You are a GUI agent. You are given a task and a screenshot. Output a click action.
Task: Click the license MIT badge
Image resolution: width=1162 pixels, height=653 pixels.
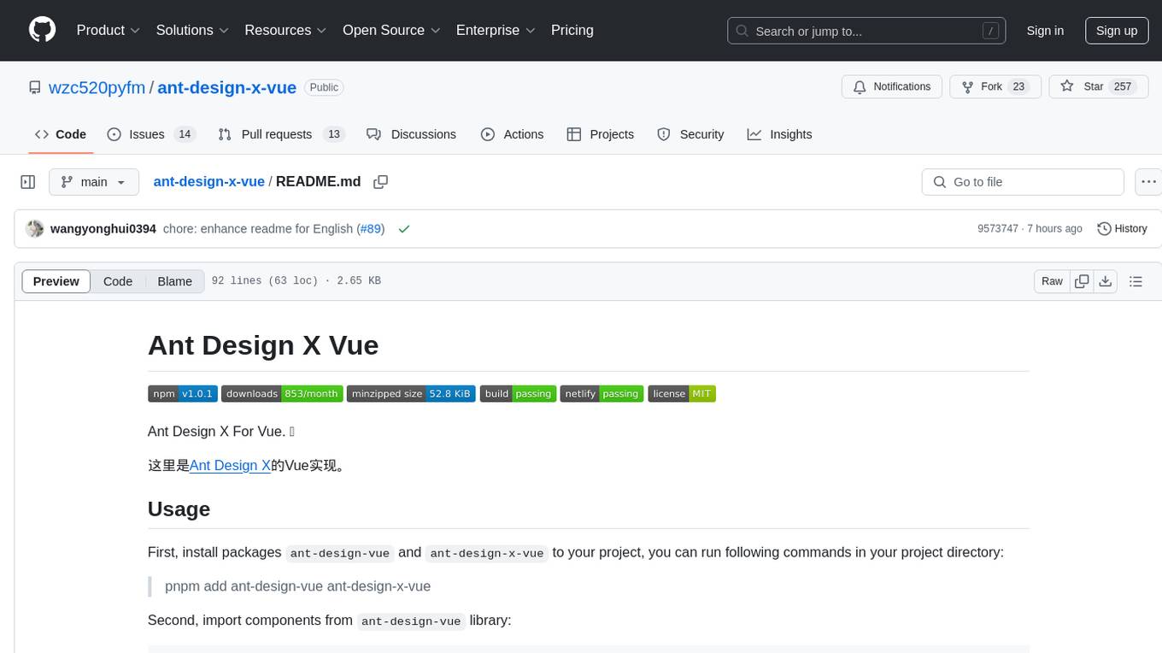(x=682, y=394)
